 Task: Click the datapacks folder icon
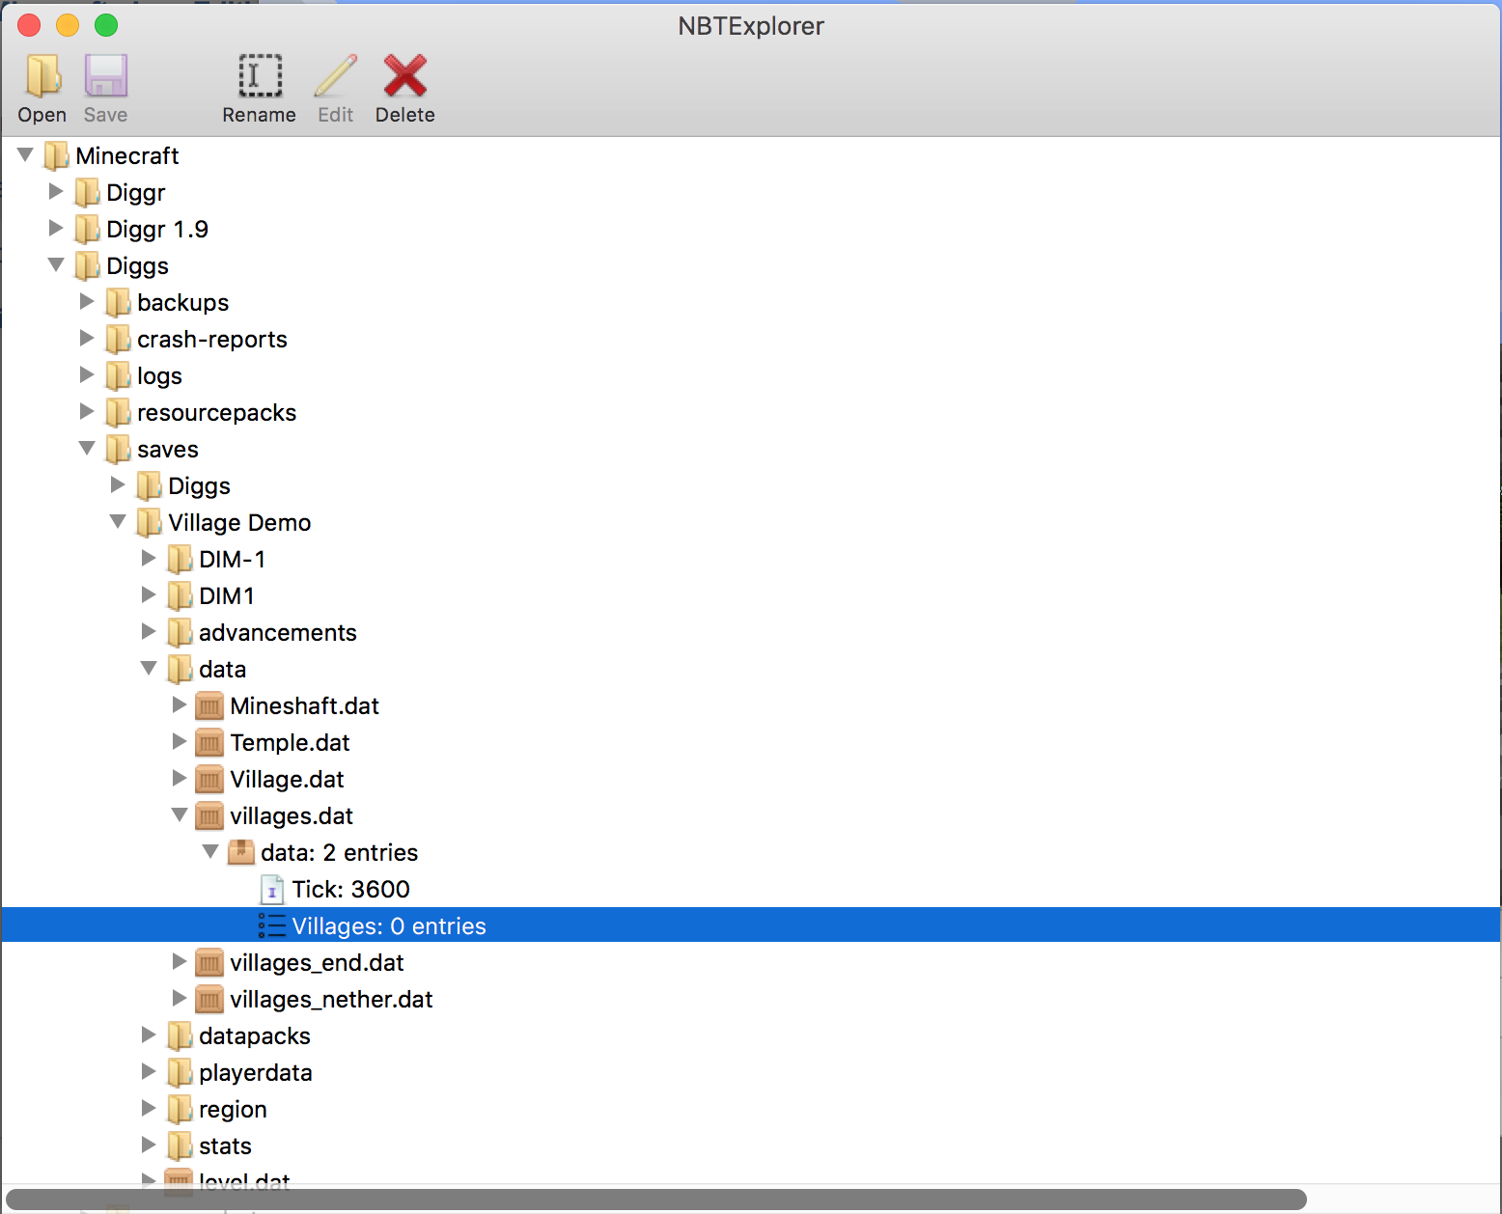pos(180,1035)
